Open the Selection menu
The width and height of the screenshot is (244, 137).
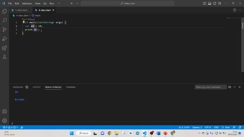pyautogui.click(x=27, y=3)
